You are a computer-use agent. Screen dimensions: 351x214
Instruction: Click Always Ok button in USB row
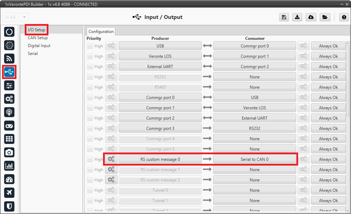pos(328,46)
